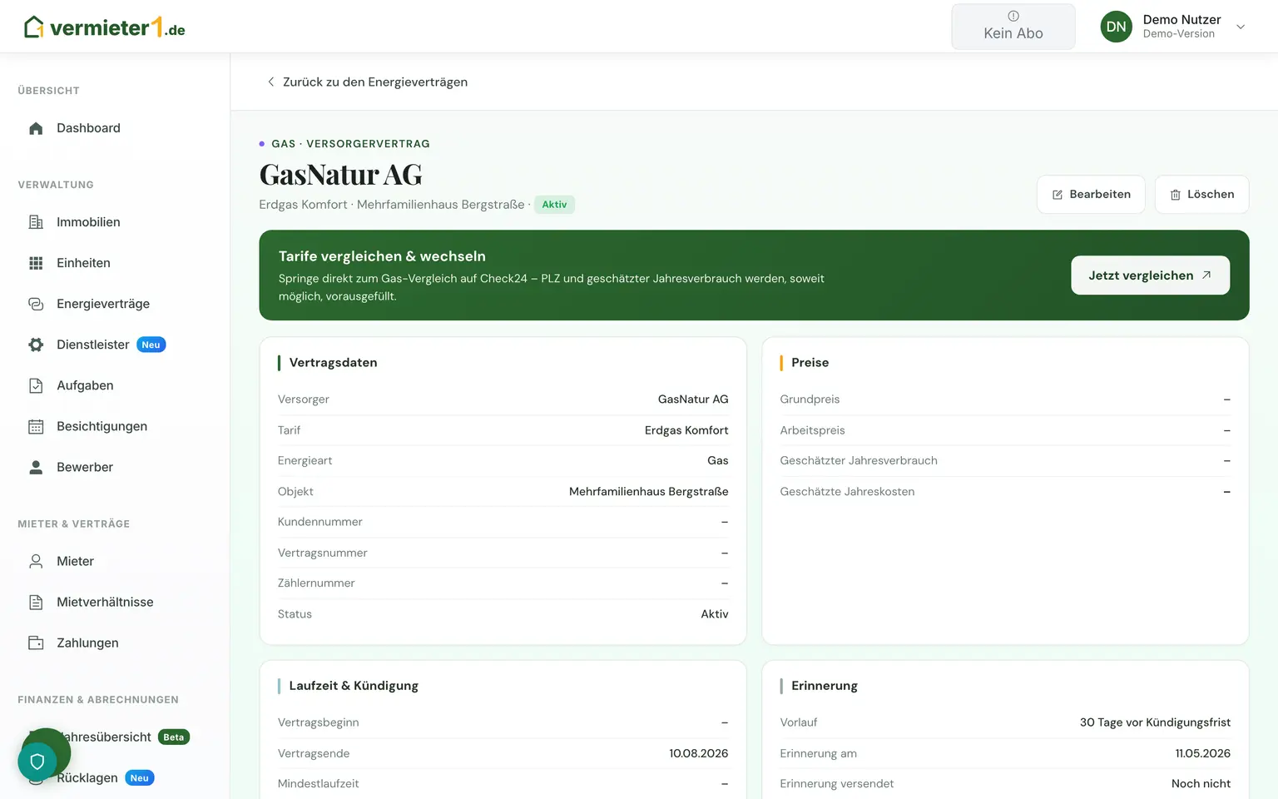This screenshot has height=799, width=1278.
Task: Click Vertragsende date 10.08.2026
Action: pyautogui.click(x=699, y=753)
